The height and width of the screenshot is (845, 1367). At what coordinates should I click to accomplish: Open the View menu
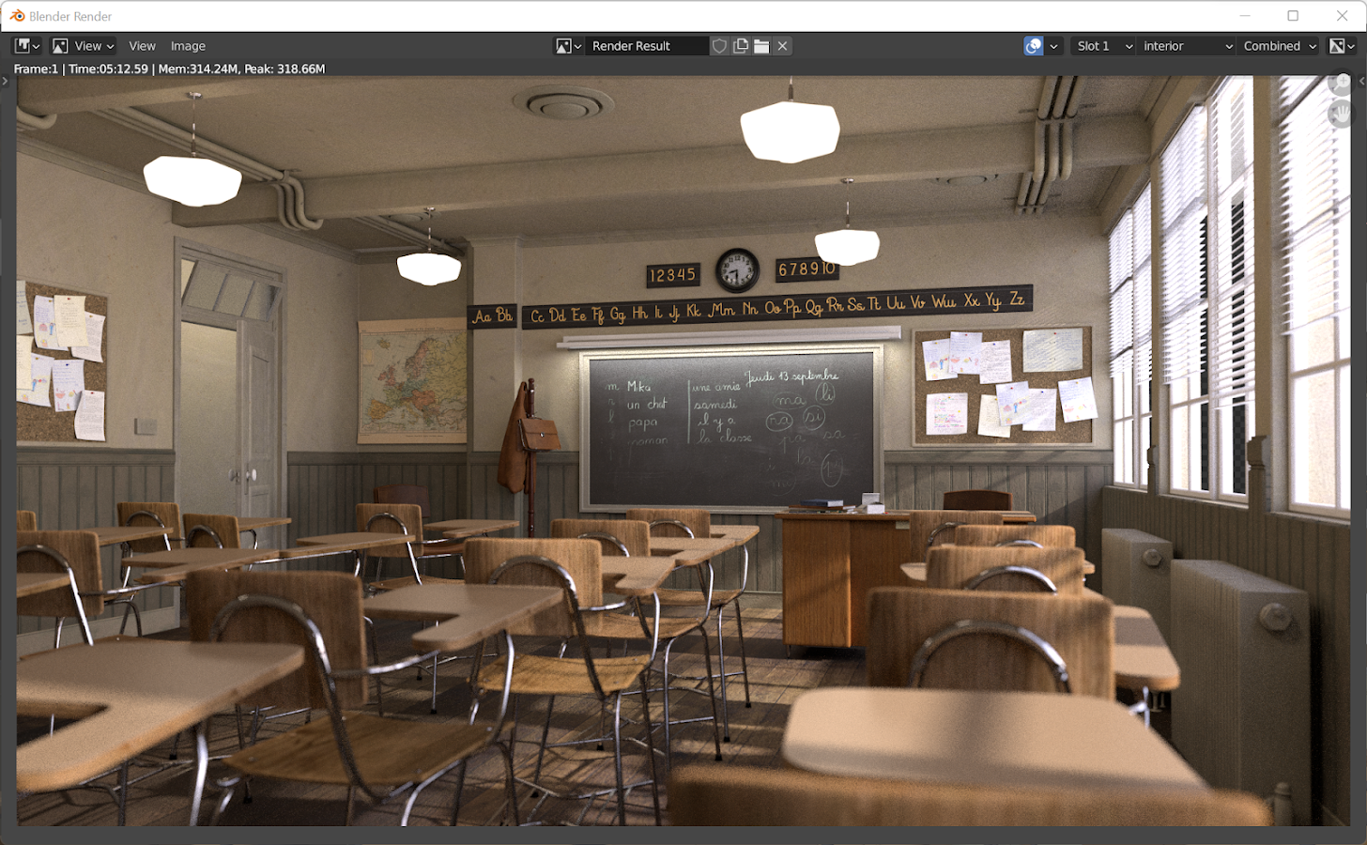[x=142, y=46]
